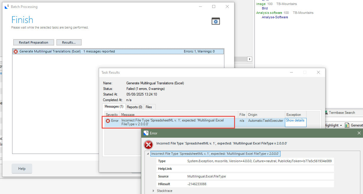Click the Restart Preparation button
363x194 pixels.
pos(33,42)
